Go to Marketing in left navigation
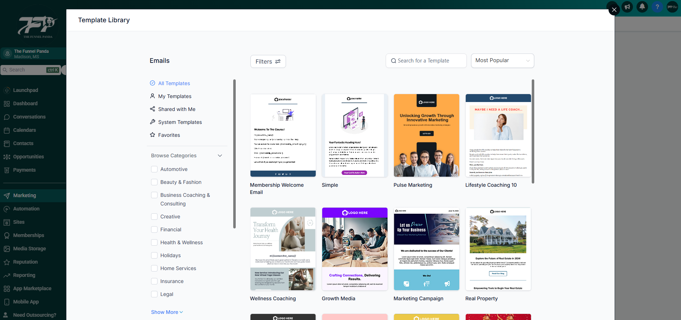The height and width of the screenshot is (320, 681). click(x=33, y=195)
